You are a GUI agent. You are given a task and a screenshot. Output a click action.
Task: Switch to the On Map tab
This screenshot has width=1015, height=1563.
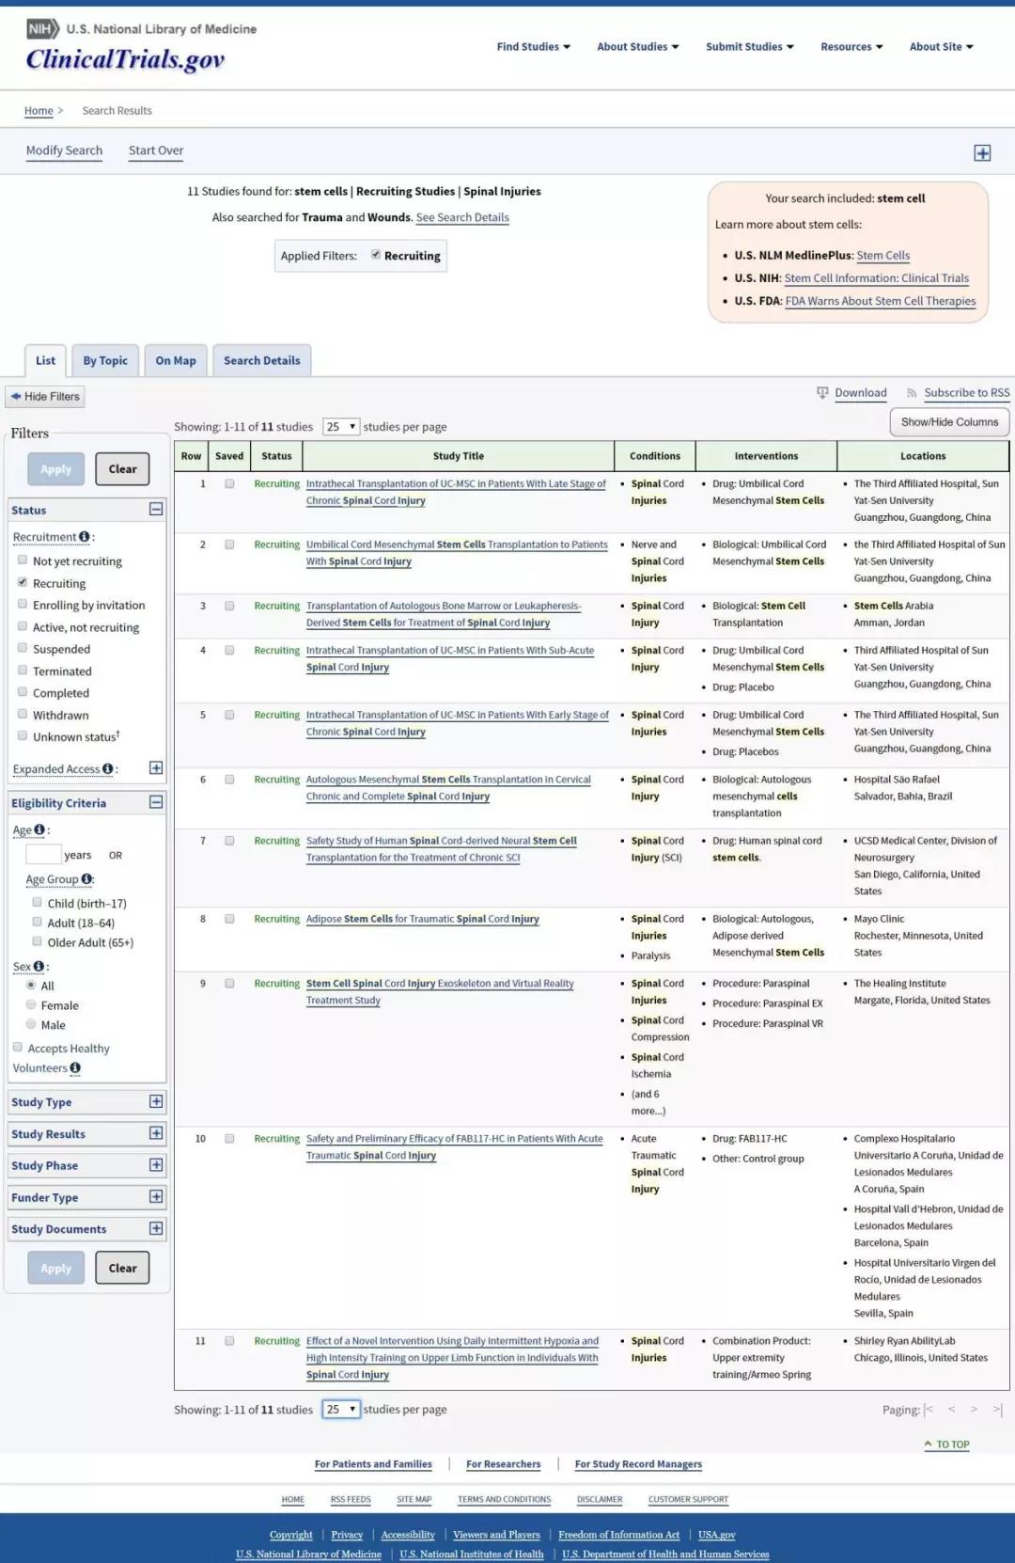176,360
